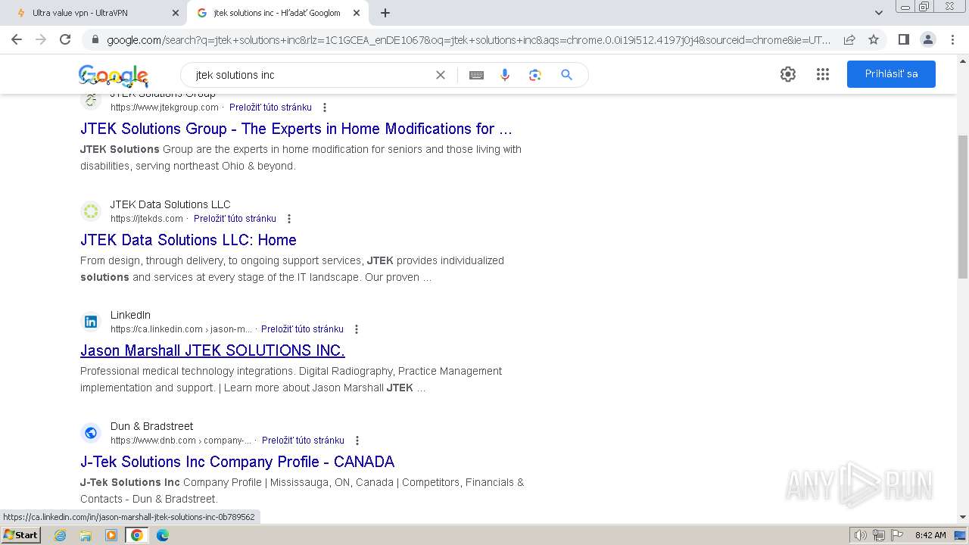View site information lock icon
Image resolution: width=969 pixels, height=545 pixels.
click(x=95, y=39)
